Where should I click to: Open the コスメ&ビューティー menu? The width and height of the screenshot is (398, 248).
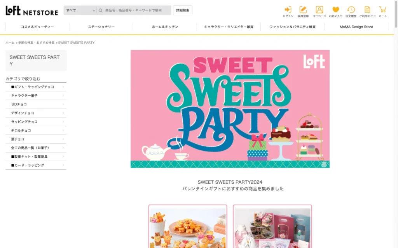pos(37,27)
